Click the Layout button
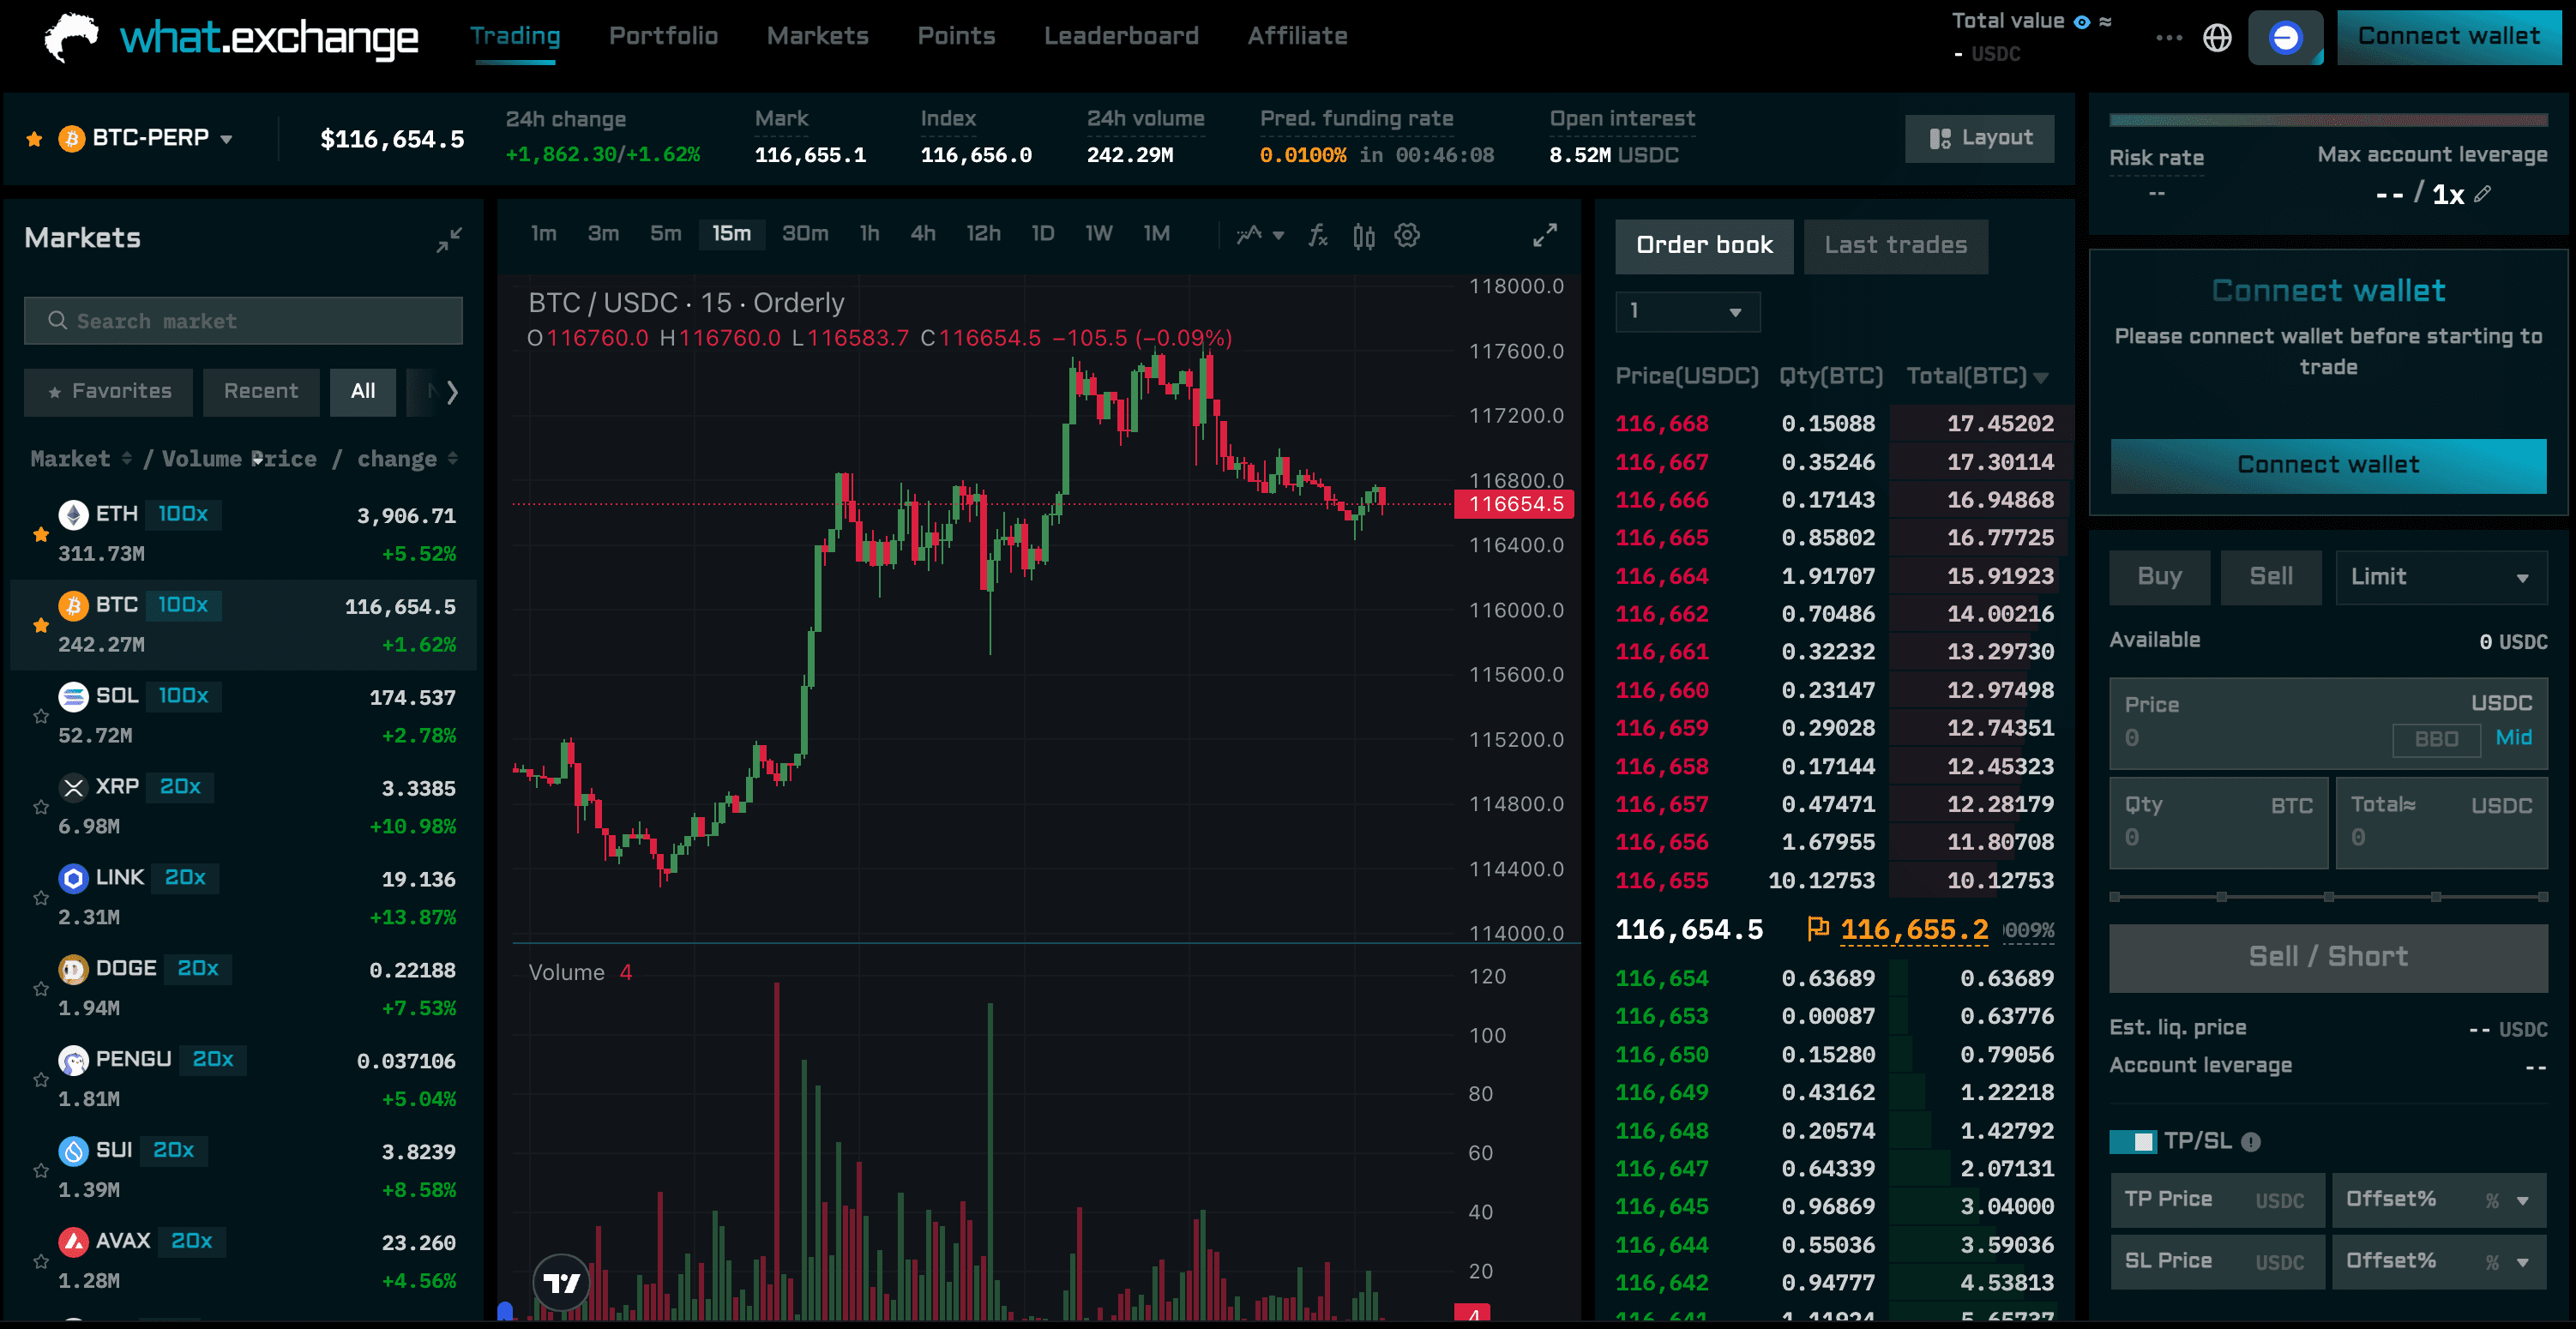 [1979, 138]
